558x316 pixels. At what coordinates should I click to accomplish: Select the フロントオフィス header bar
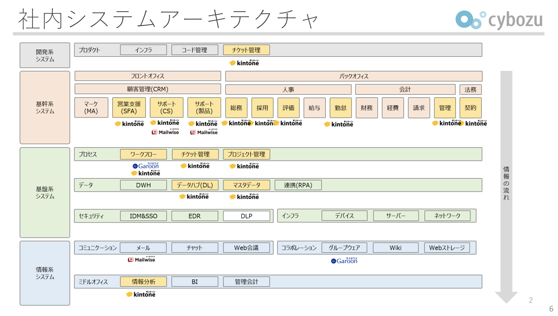point(148,76)
